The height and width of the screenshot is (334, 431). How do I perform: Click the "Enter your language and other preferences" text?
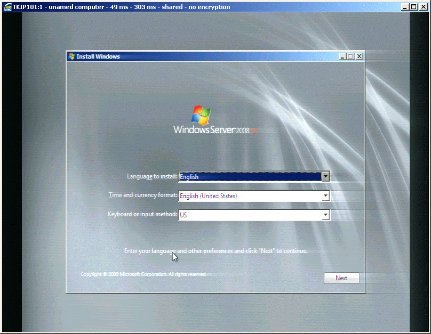coord(215,251)
